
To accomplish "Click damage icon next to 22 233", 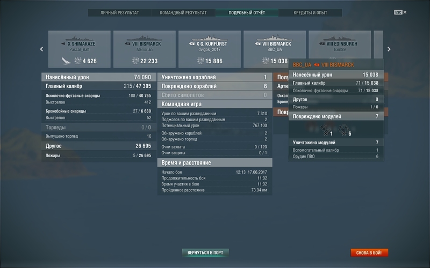I will point(135,61).
